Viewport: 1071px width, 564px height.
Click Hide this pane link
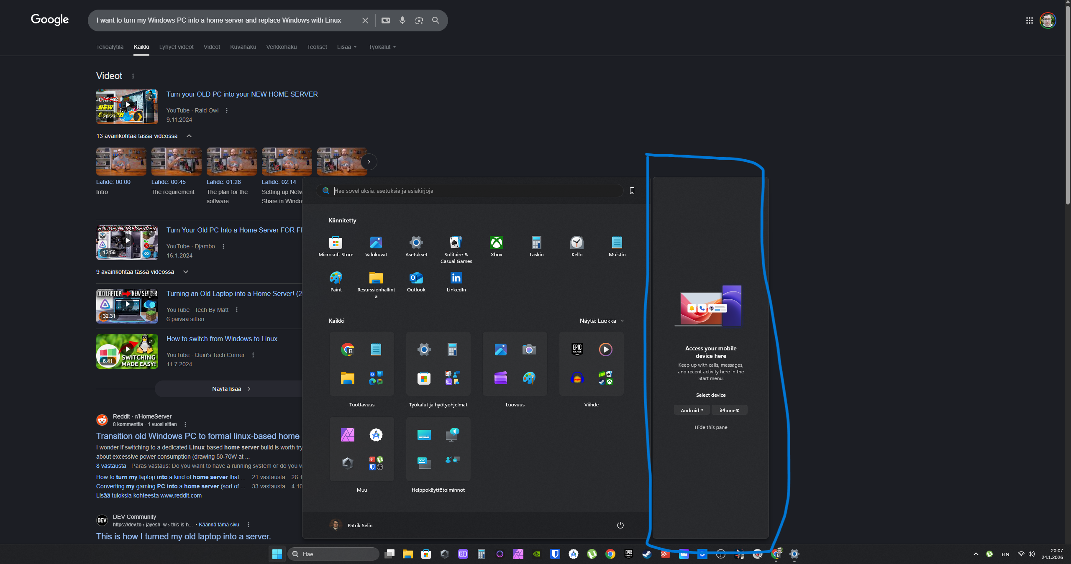(711, 427)
